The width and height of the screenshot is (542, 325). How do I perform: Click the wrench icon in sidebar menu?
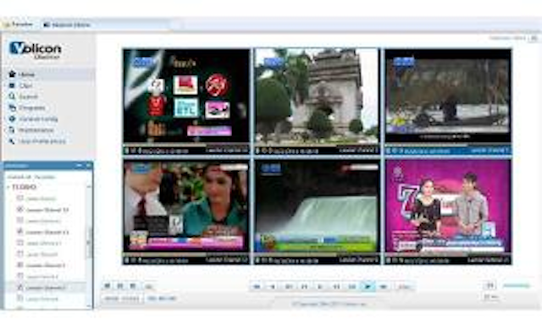pos(12,140)
